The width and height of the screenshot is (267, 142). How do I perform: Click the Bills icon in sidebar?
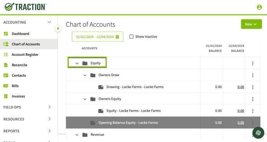pyautogui.click(x=6, y=86)
